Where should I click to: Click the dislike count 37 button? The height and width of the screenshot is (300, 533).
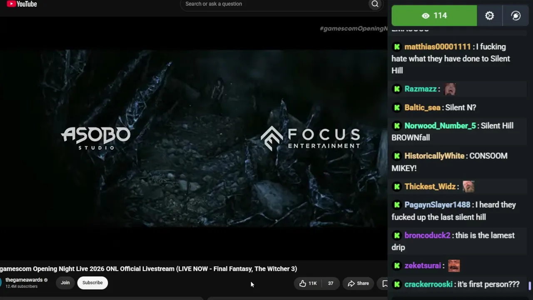[330, 283]
